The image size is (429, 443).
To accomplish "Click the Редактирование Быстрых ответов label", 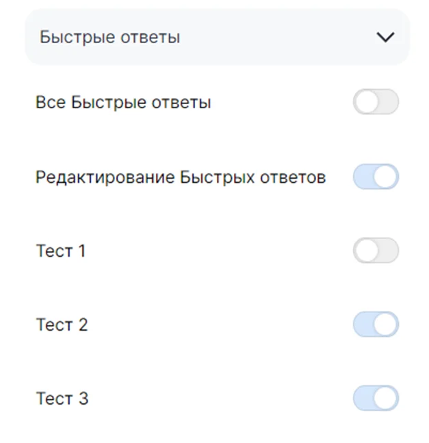I will [181, 177].
